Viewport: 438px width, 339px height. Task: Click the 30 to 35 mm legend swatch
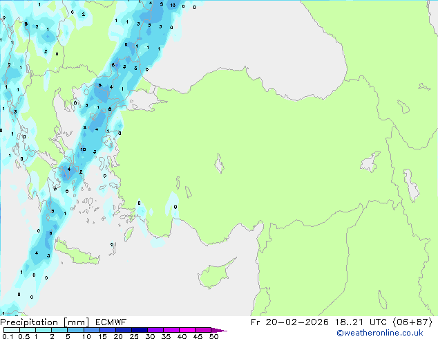pos(155,330)
